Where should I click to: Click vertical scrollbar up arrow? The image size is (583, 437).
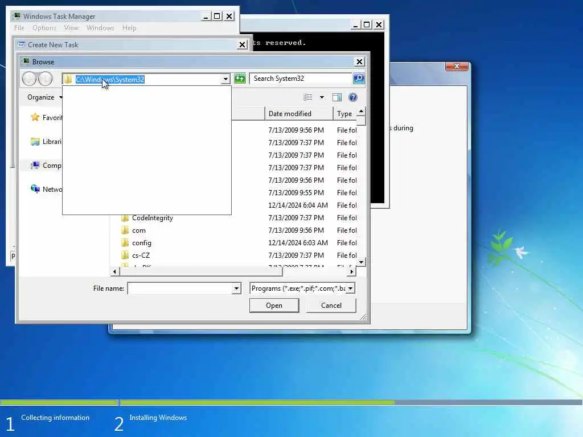point(361,112)
